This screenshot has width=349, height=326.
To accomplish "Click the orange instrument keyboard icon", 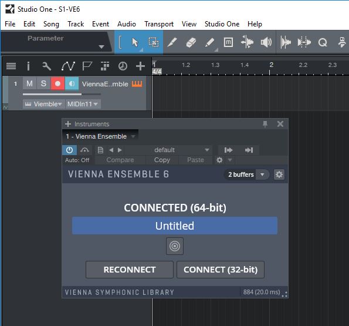I will [x=137, y=84].
